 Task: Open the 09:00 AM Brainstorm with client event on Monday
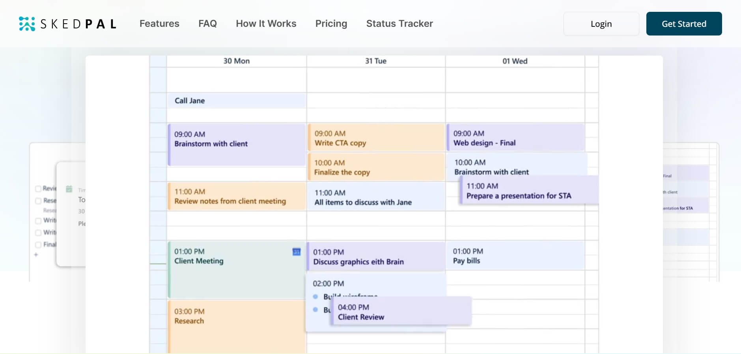coord(237,145)
